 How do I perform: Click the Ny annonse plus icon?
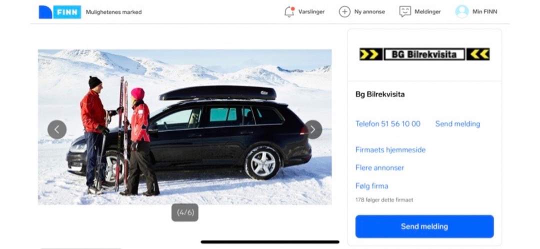click(344, 11)
